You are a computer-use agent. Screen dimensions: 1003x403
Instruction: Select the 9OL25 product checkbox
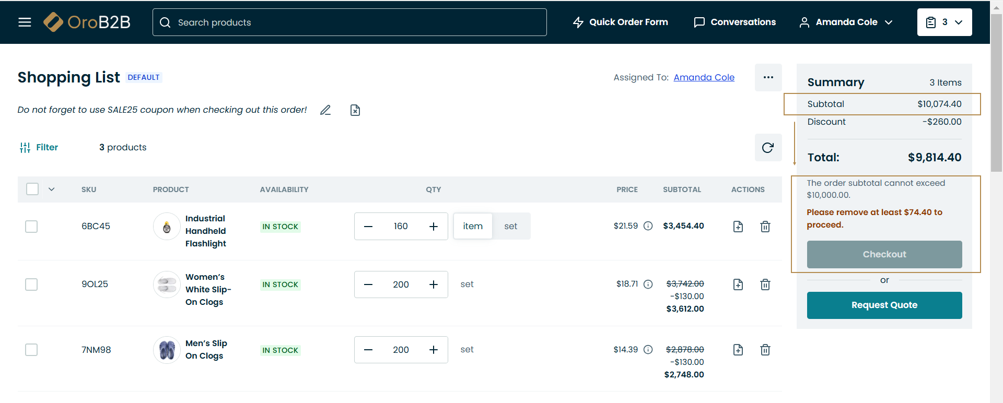[31, 285]
